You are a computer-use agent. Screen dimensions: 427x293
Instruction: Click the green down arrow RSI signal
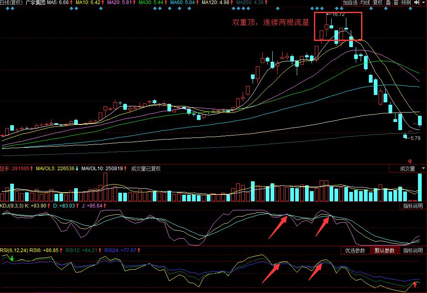click(12, 259)
